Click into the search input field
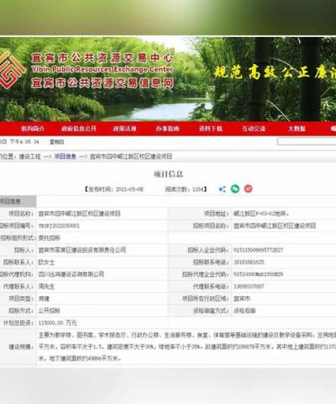The width and height of the screenshot is (336, 404). [x=306, y=141]
